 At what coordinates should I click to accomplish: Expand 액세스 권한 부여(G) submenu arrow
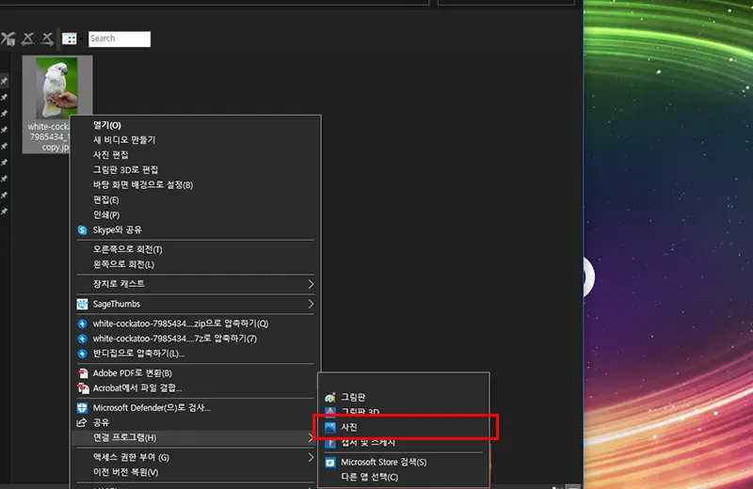pos(311,457)
